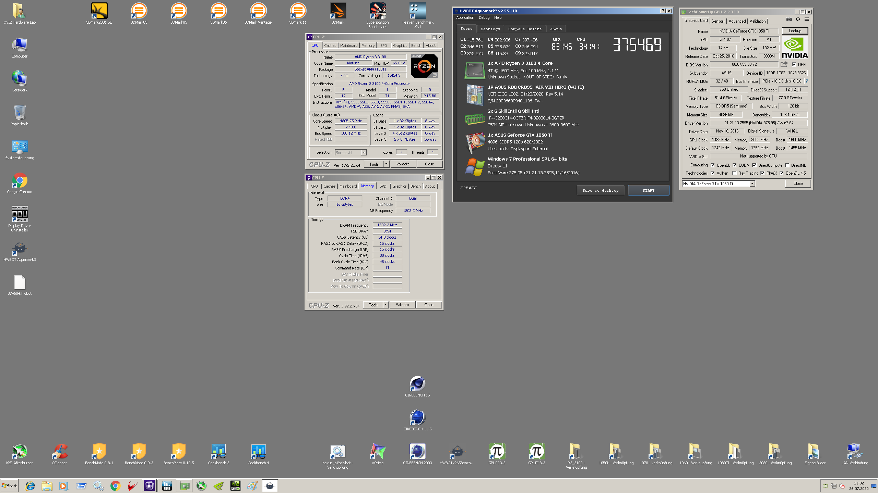This screenshot has width=878, height=493.
Task: Launch Heaven Benchmark v2.1
Action: coord(417,16)
